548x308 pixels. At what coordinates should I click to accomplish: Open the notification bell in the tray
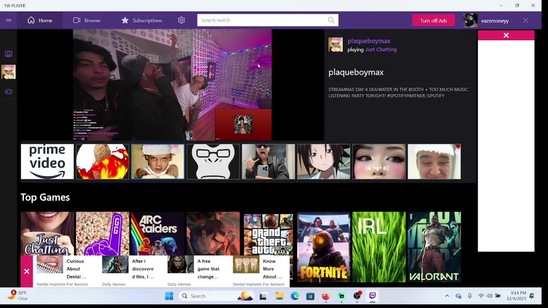pyautogui.click(x=532, y=296)
